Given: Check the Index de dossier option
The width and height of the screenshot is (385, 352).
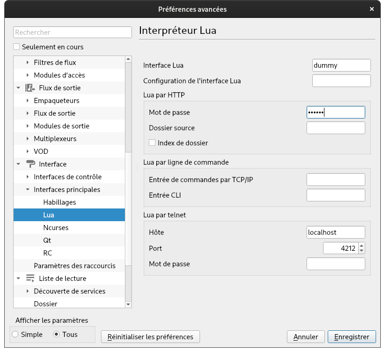Looking at the screenshot, I should 152,143.
